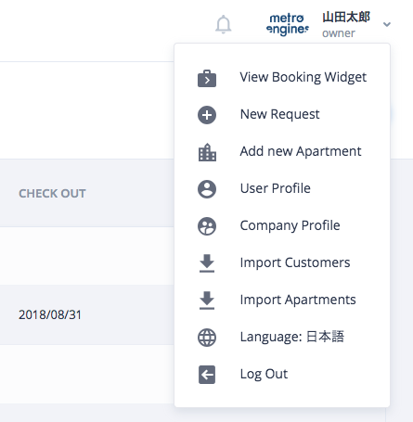
Task: Click the briefcase icon for booking widget
Action: point(207,79)
